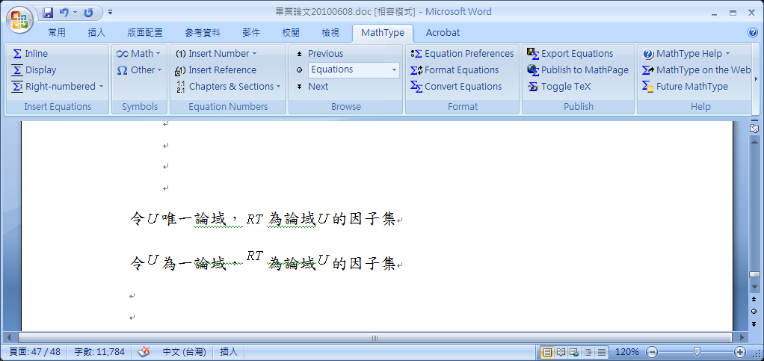Open the Office button menu
This screenshot has width=764, height=361.
point(19,19)
